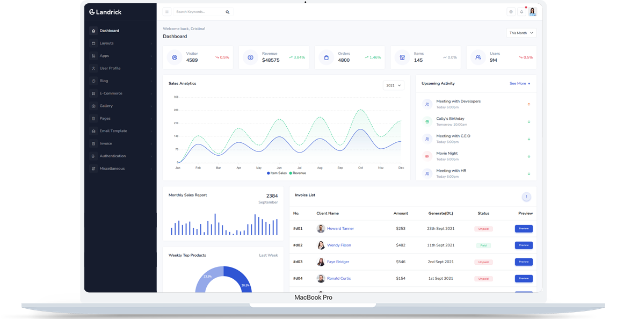Preview Howard Tanner's invoice
631x319 pixels.
[524, 229]
